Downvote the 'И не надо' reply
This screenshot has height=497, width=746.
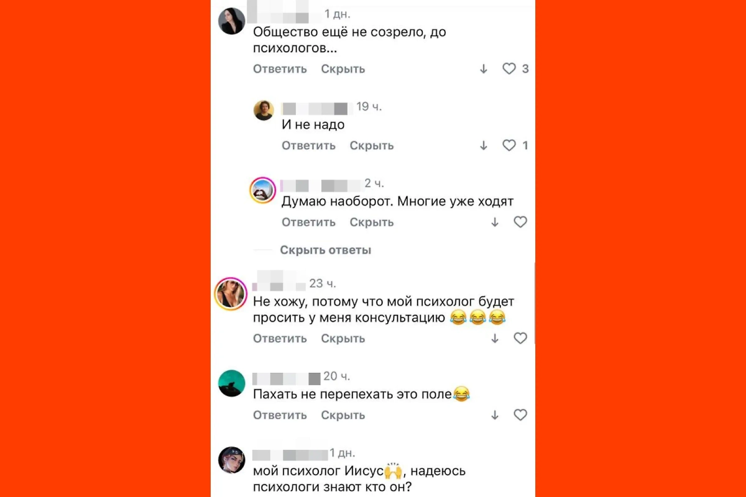tap(484, 145)
